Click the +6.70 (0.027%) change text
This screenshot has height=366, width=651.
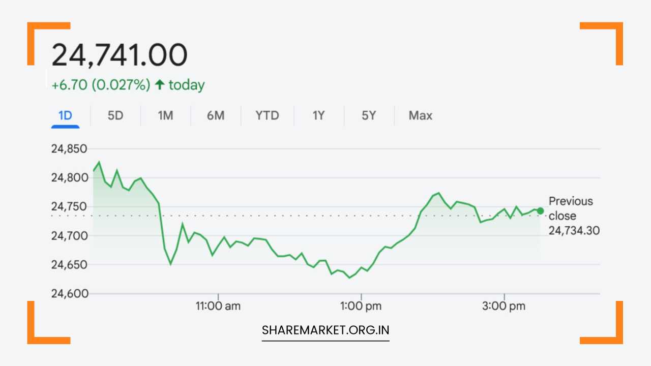pyautogui.click(x=100, y=84)
